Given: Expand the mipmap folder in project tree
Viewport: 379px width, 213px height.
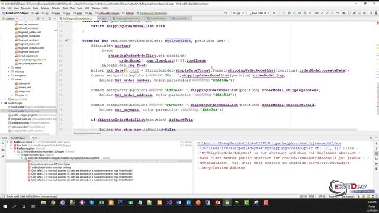Looking at the screenshot, I should (x=9, y=72).
